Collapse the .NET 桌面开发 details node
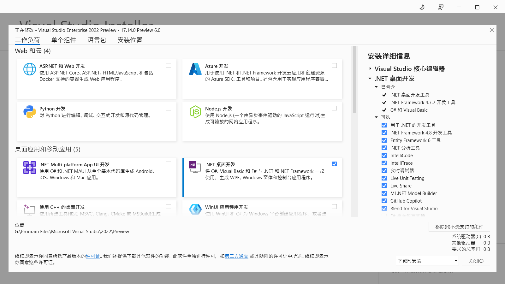 pyautogui.click(x=370, y=79)
